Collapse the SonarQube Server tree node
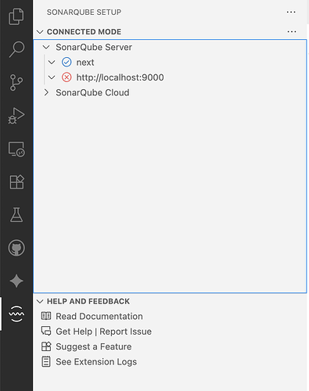Screen dimensions: 309x391 (x=46, y=47)
